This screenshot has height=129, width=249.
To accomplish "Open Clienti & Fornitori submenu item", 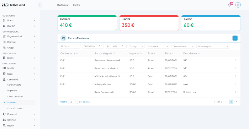I will [15, 96].
